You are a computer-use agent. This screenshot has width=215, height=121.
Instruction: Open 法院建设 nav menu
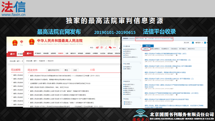click(x=88, y=53)
